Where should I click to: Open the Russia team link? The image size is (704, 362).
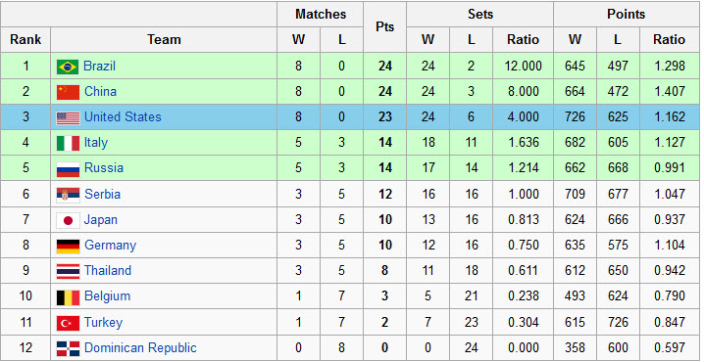pos(104,168)
